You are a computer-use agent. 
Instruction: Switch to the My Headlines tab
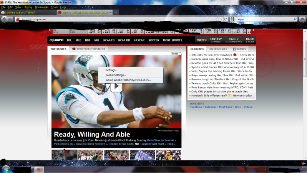click(x=218, y=49)
